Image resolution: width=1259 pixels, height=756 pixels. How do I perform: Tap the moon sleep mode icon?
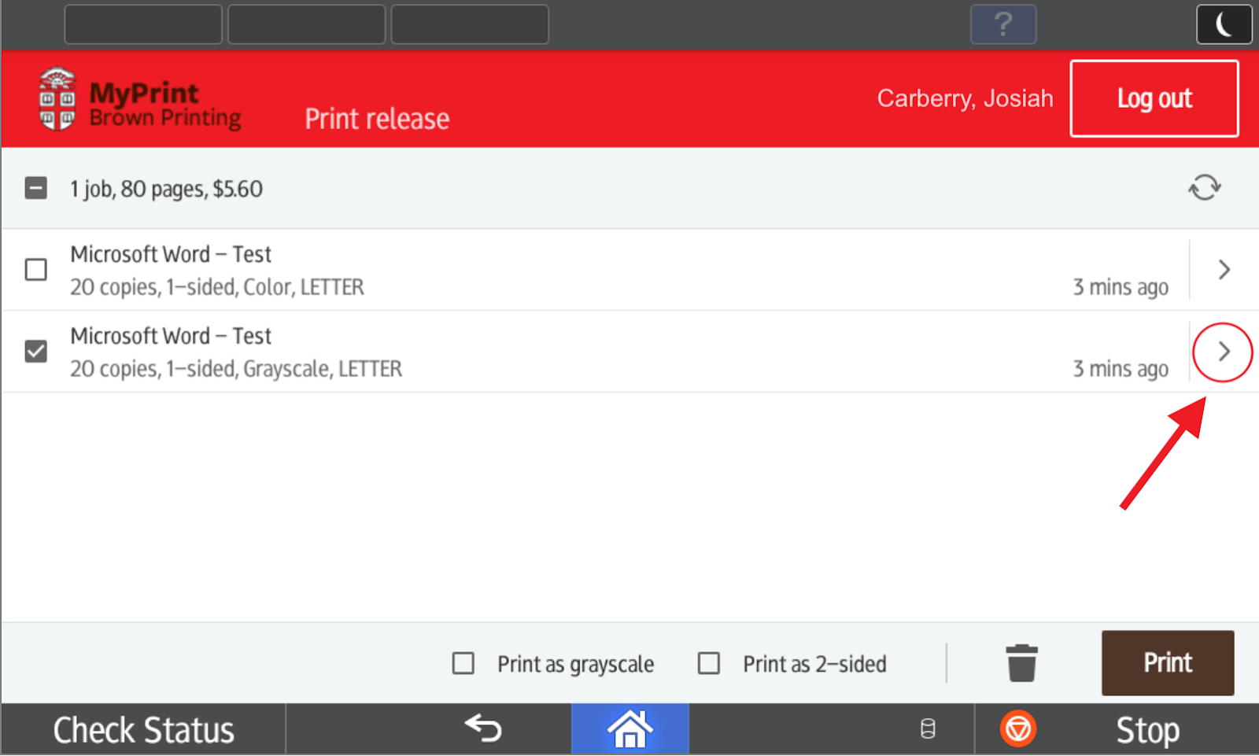(x=1224, y=24)
